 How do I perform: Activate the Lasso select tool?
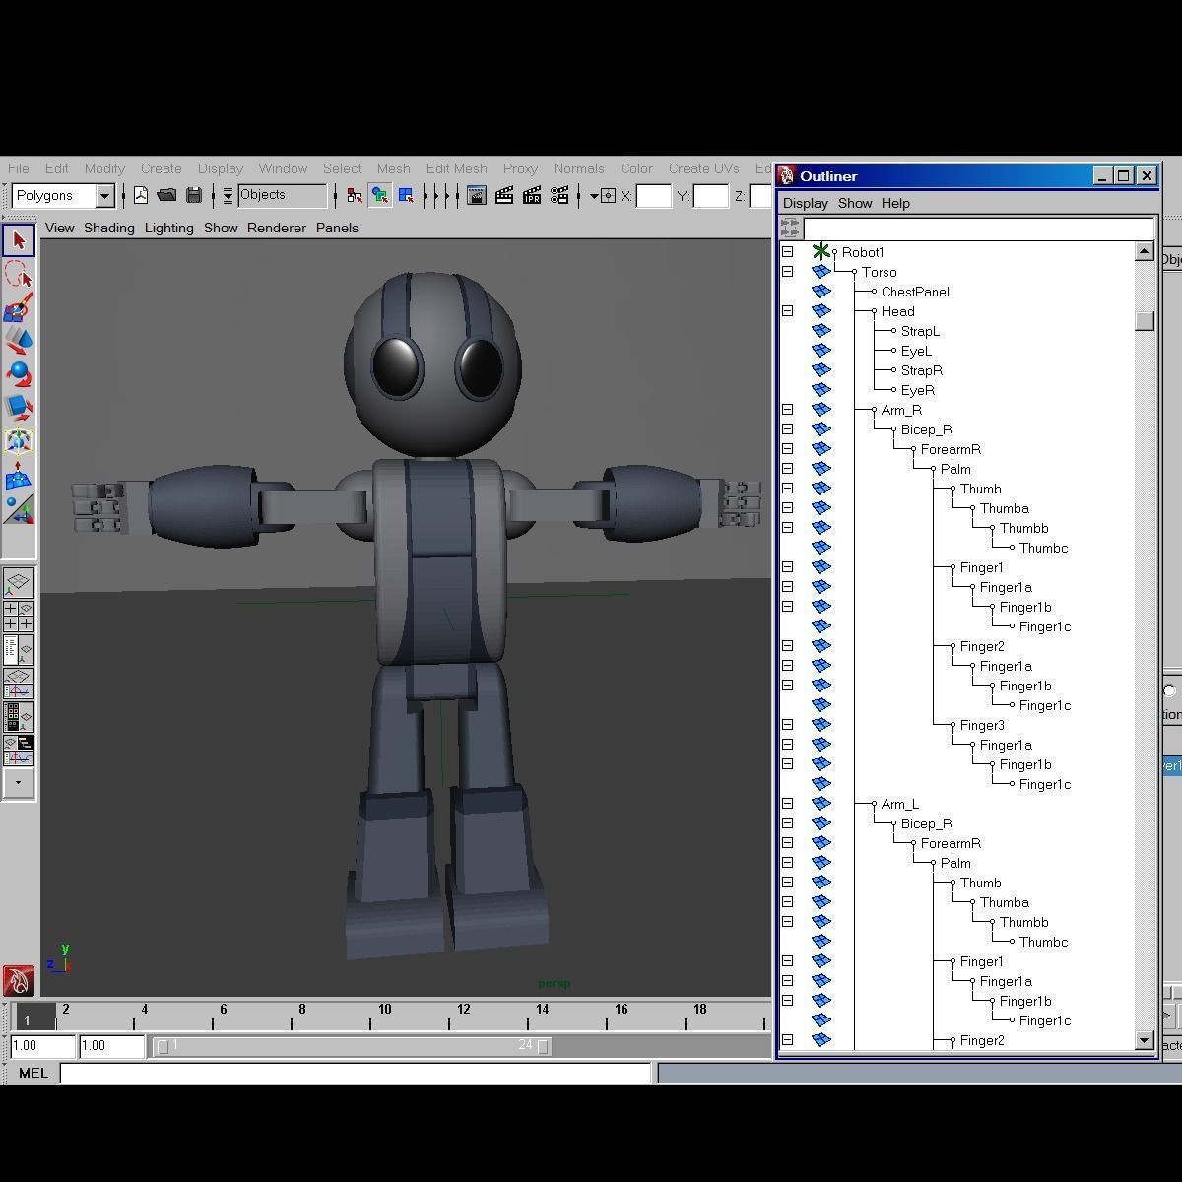(x=19, y=274)
